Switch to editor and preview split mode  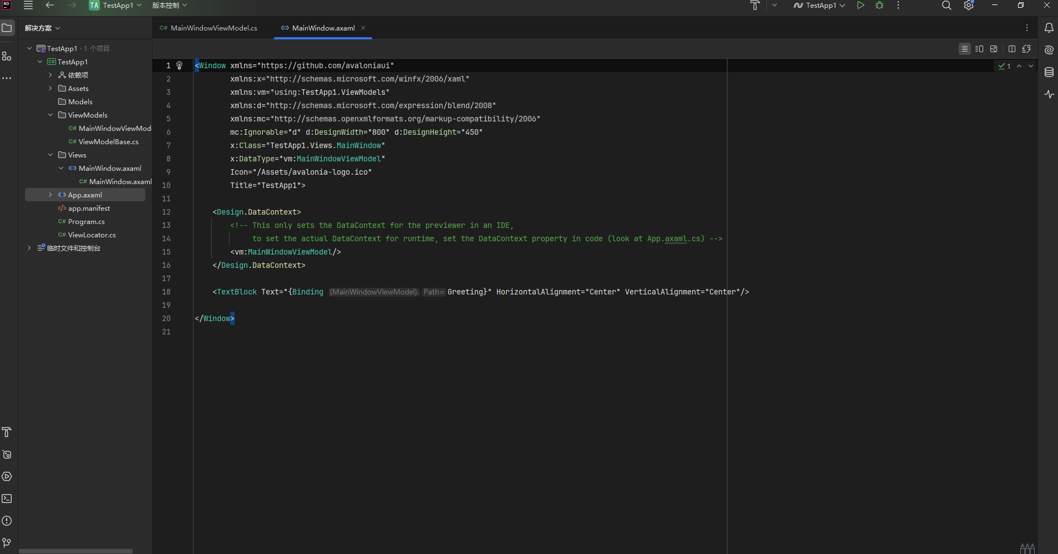pos(979,49)
